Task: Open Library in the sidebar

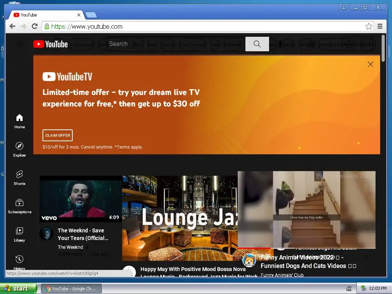Action: pos(20,235)
